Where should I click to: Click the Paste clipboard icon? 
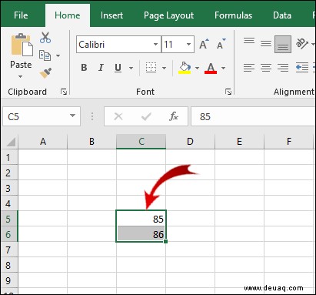[22, 45]
